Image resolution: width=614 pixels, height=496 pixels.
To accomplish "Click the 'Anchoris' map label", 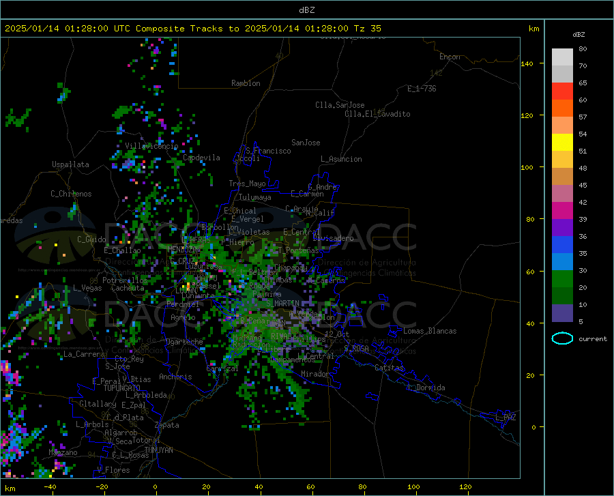I will click(175, 377).
